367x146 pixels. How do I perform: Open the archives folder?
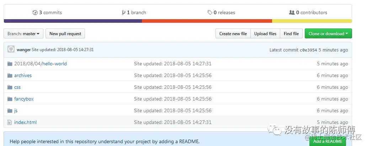23,76
